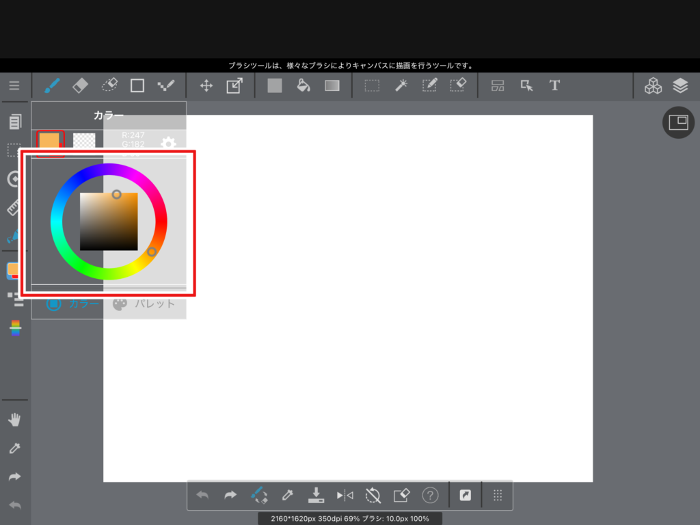Select the Brush tool in top toolbar
The image size is (700, 525).
(52, 85)
